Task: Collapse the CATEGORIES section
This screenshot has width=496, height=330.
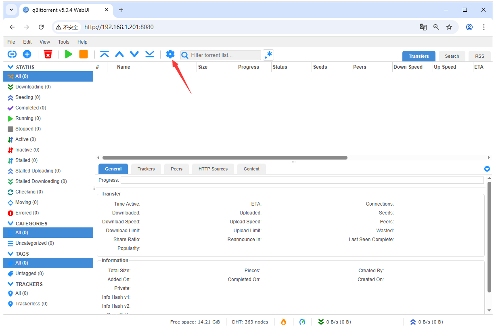Action: click(x=11, y=223)
